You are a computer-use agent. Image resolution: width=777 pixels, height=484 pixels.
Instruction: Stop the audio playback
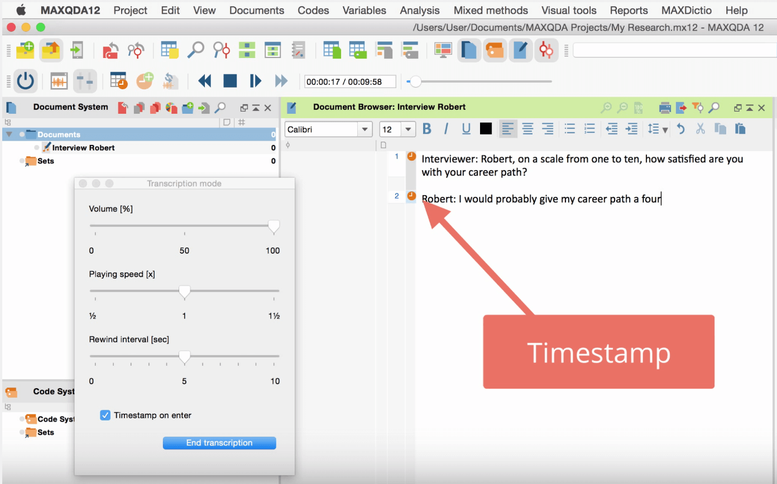click(230, 81)
